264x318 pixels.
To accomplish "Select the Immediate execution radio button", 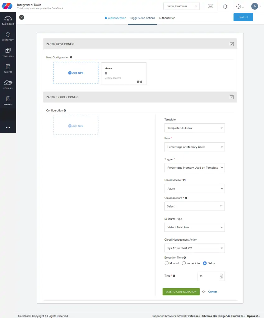I will pyautogui.click(x=183, y=263).
